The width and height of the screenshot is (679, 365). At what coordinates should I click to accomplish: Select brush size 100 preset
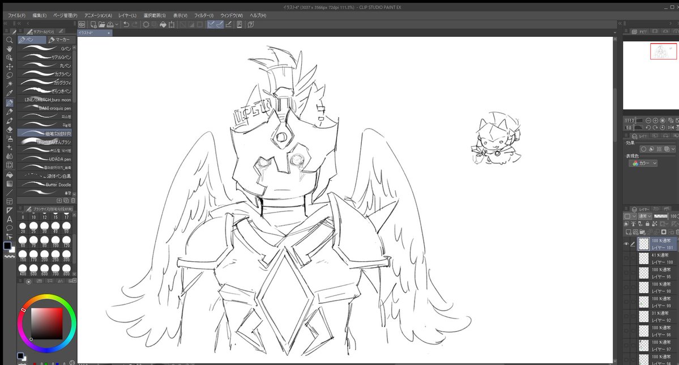click(x=55, y=241)
